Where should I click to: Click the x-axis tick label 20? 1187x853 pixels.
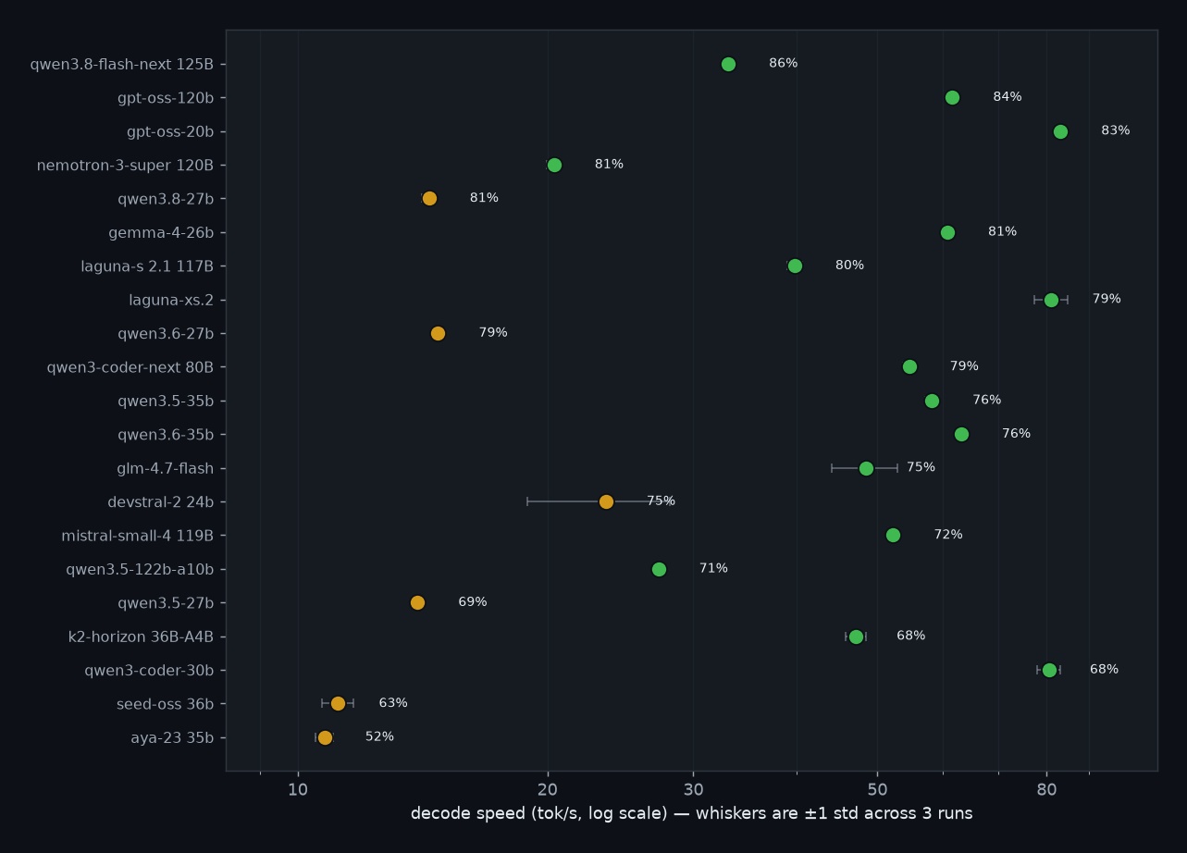pyautogui.click(x=548, y=789)
